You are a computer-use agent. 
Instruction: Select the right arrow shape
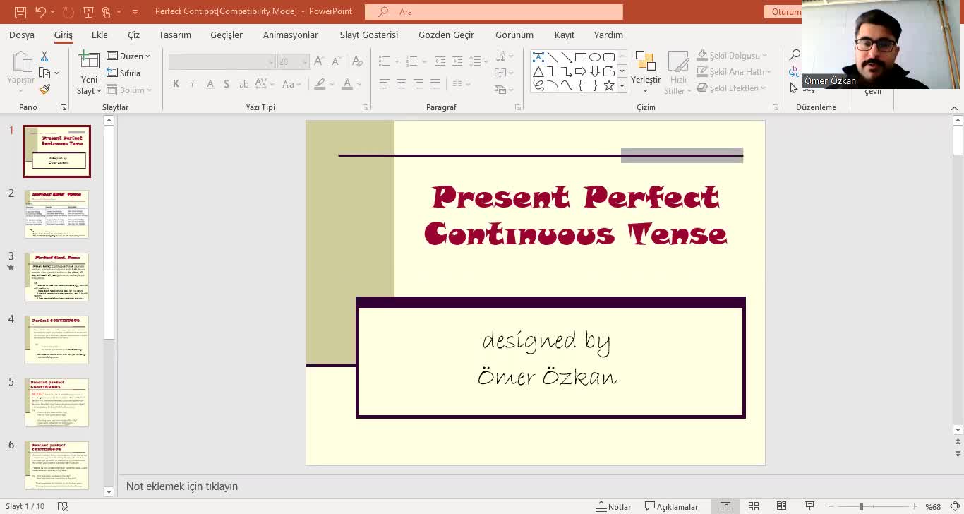point(581,71)
